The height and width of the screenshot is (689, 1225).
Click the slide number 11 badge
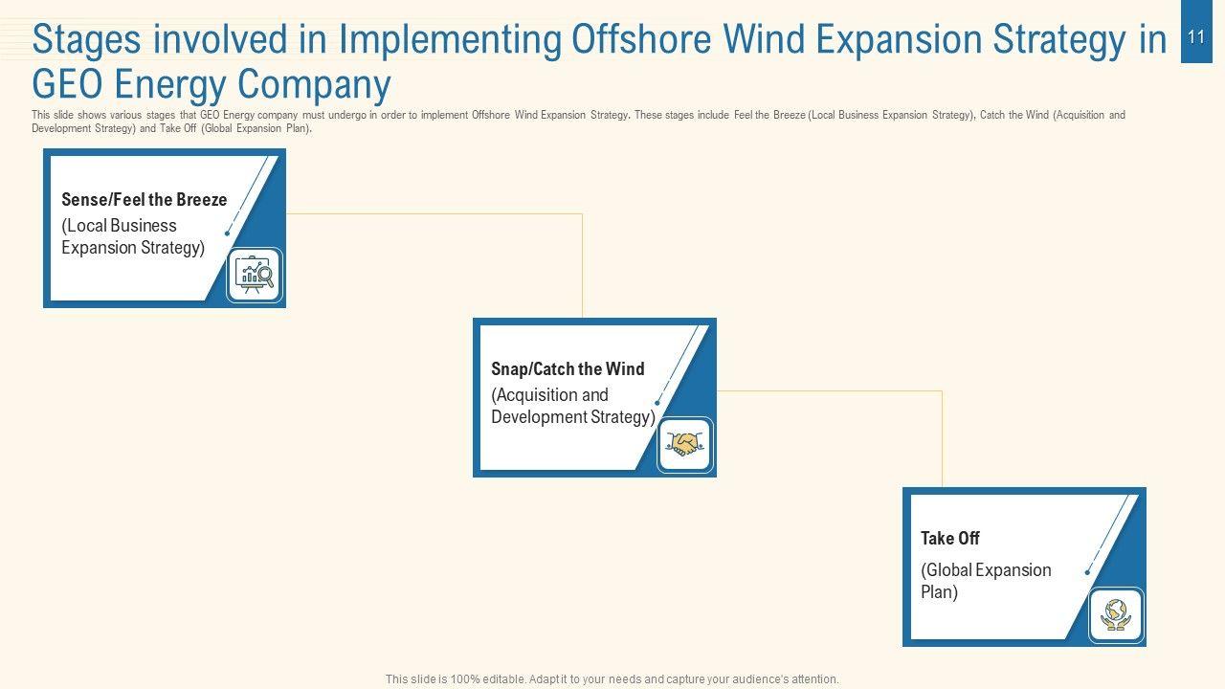click(1195, 37)
